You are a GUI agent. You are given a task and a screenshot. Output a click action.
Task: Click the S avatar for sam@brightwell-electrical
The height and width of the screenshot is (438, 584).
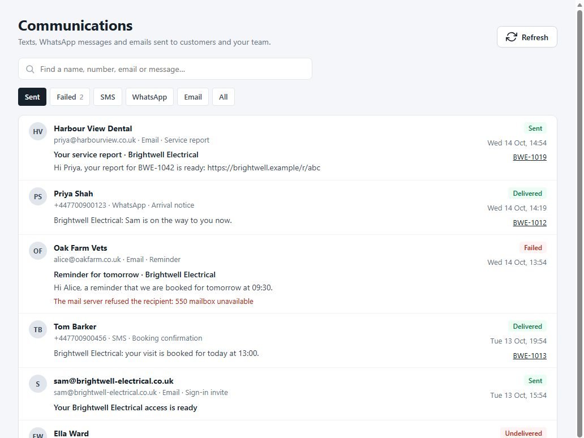point(38,384)
